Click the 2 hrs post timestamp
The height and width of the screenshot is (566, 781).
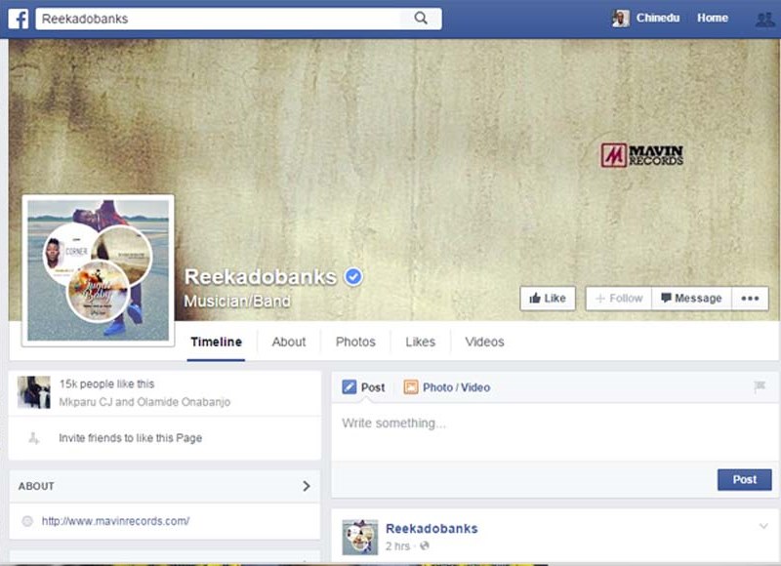coord(397,546)
